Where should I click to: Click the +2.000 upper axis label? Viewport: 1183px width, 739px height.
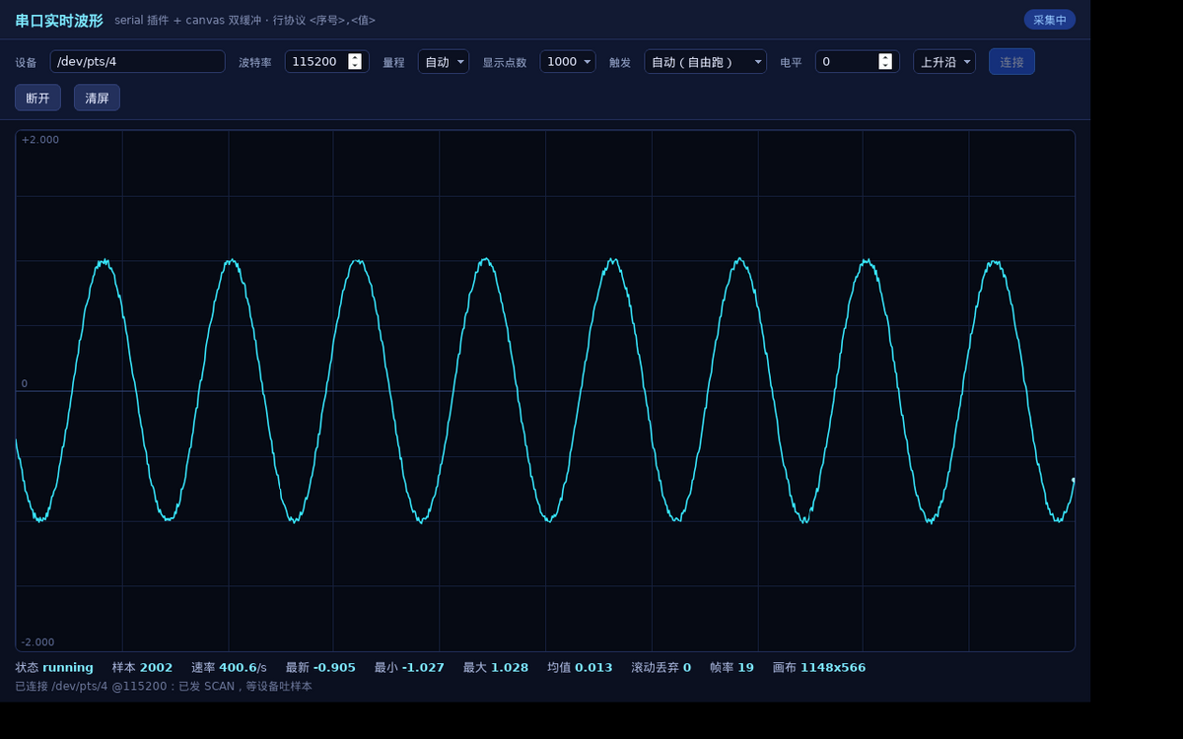(40, 140)
